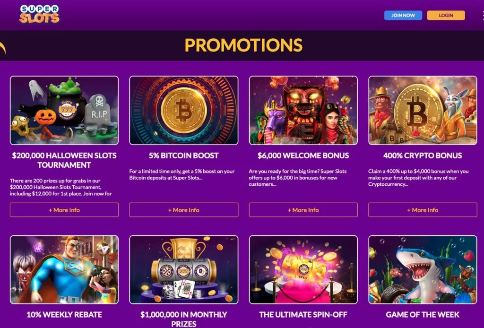Open the 5% Bitcoin Boost coin image

pos(184,110)
